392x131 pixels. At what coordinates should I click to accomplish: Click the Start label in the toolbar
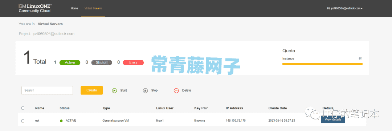123,91
